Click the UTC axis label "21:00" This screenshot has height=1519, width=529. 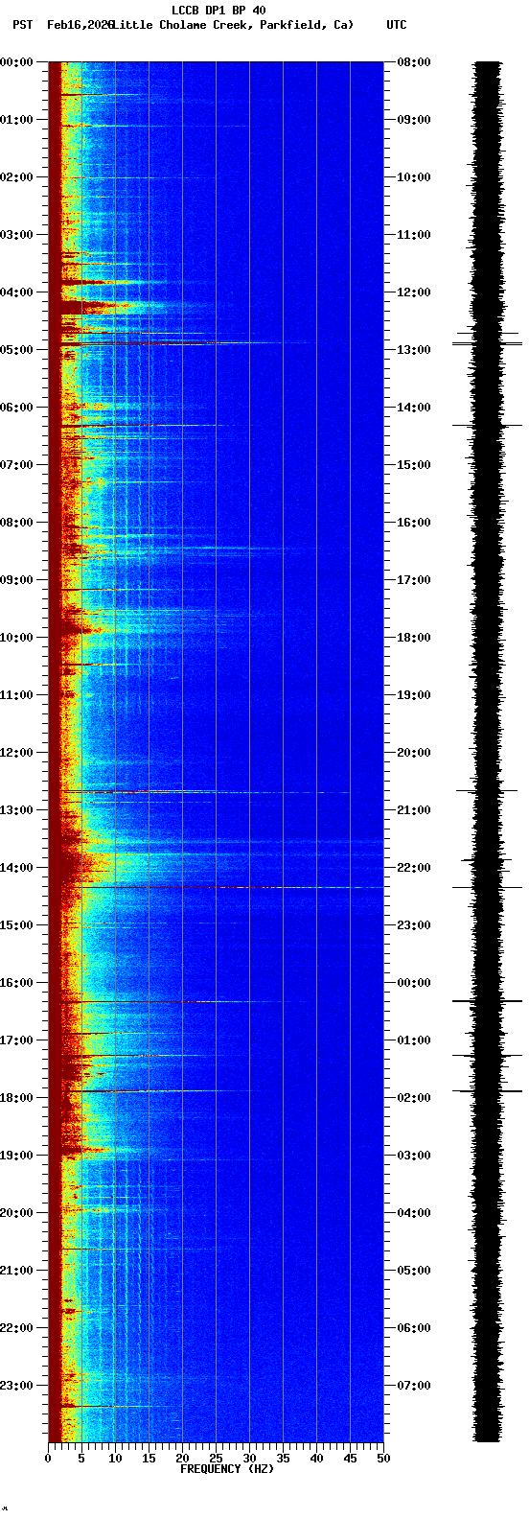coord(414,810)
